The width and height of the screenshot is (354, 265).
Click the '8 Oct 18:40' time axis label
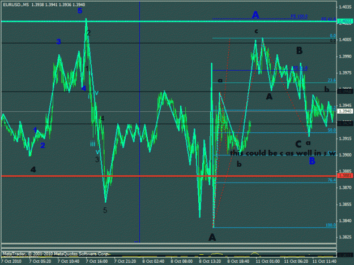238,261
